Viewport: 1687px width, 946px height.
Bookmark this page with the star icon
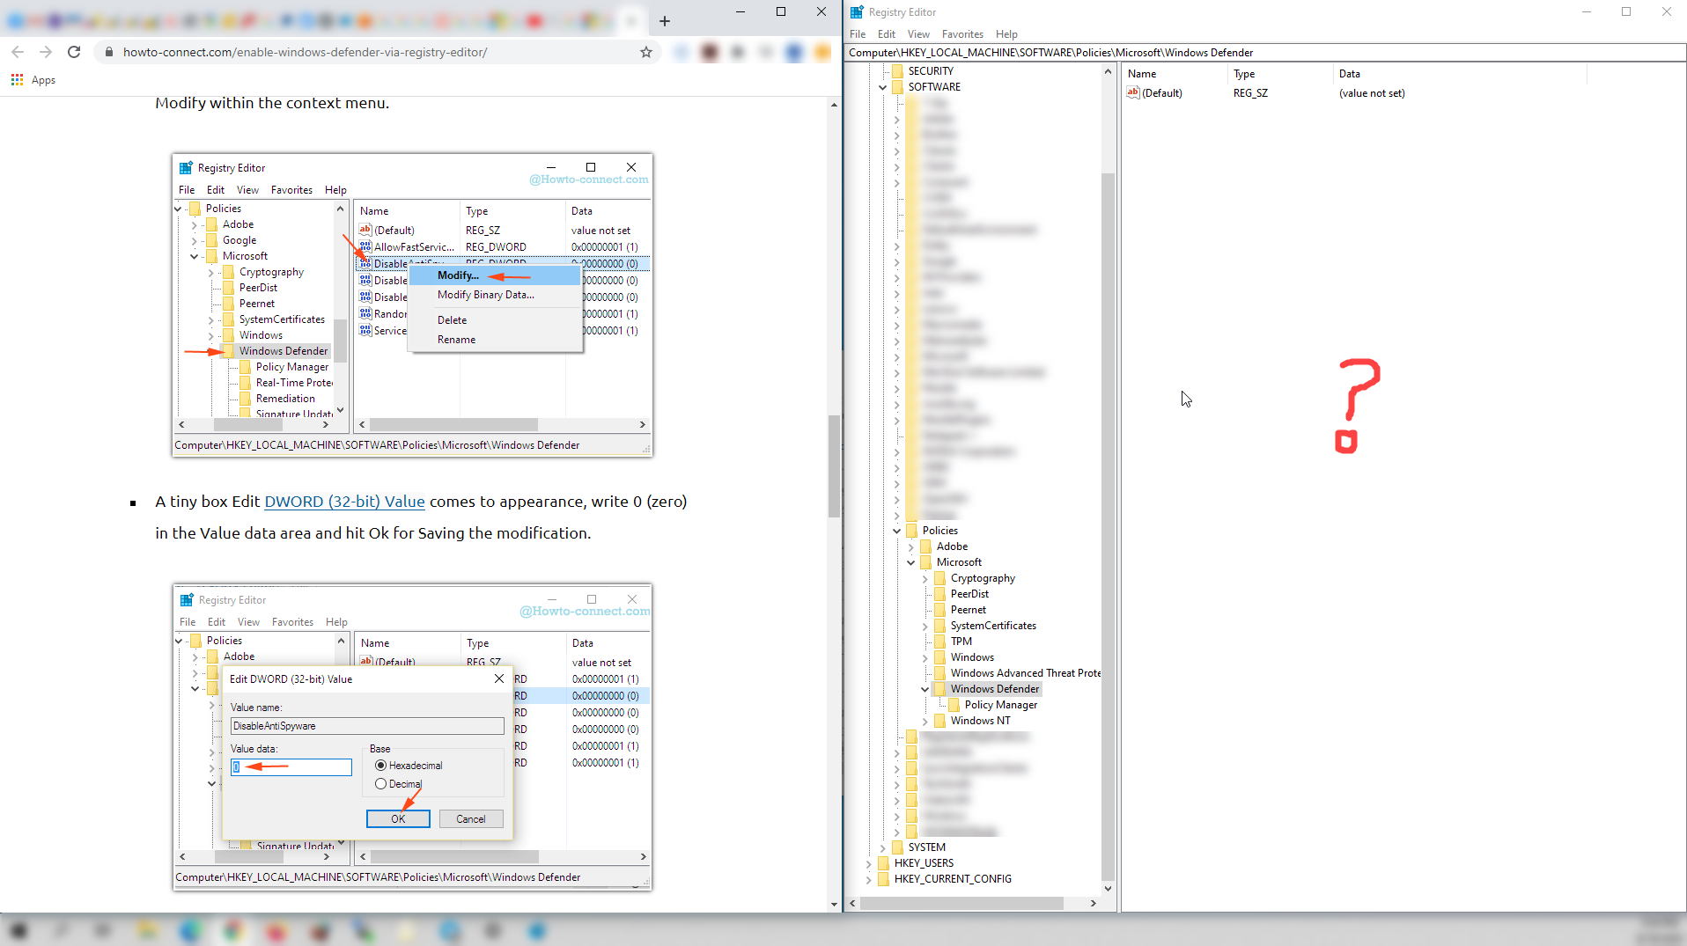point(646,52)
